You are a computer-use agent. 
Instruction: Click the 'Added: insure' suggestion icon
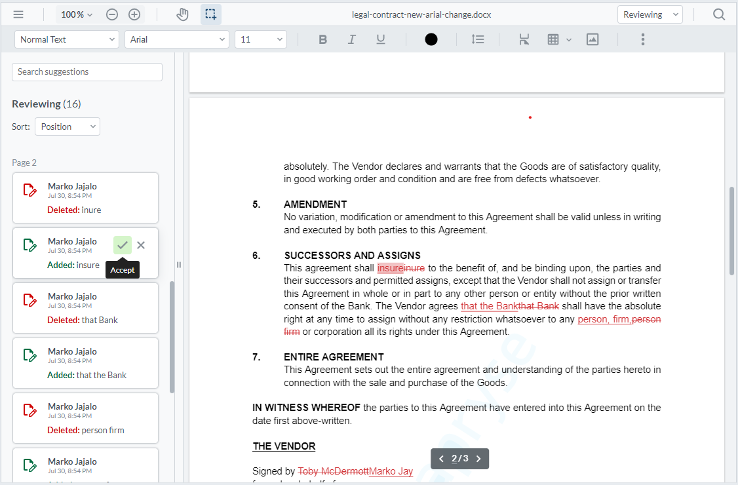tap(29, 245)
